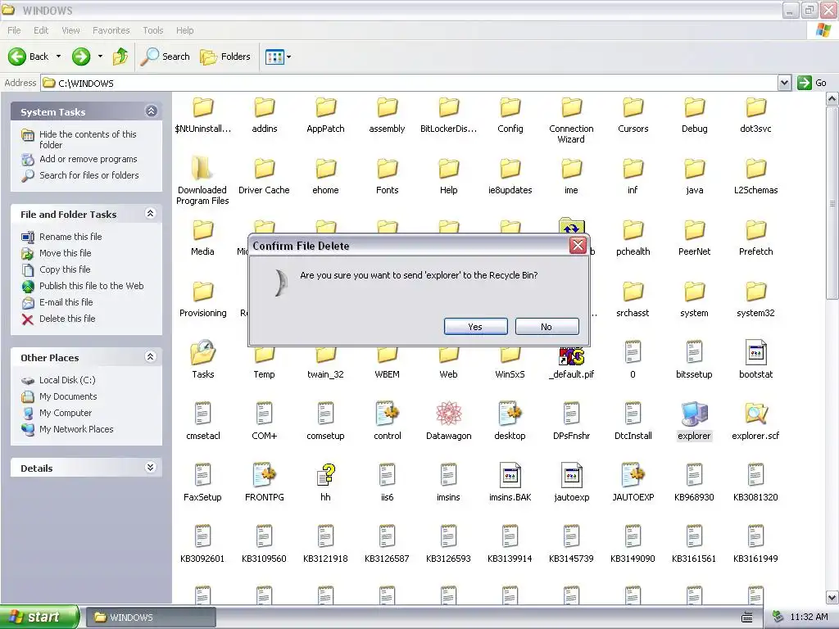Close the Confirm File Delete dialog
The image size is (839, 629).
pyautogui.click(x=578, y=246)
